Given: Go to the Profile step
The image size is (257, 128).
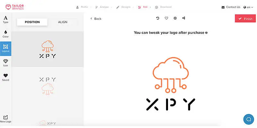Looking at the screenshot, I should click(x=82, y=7).
